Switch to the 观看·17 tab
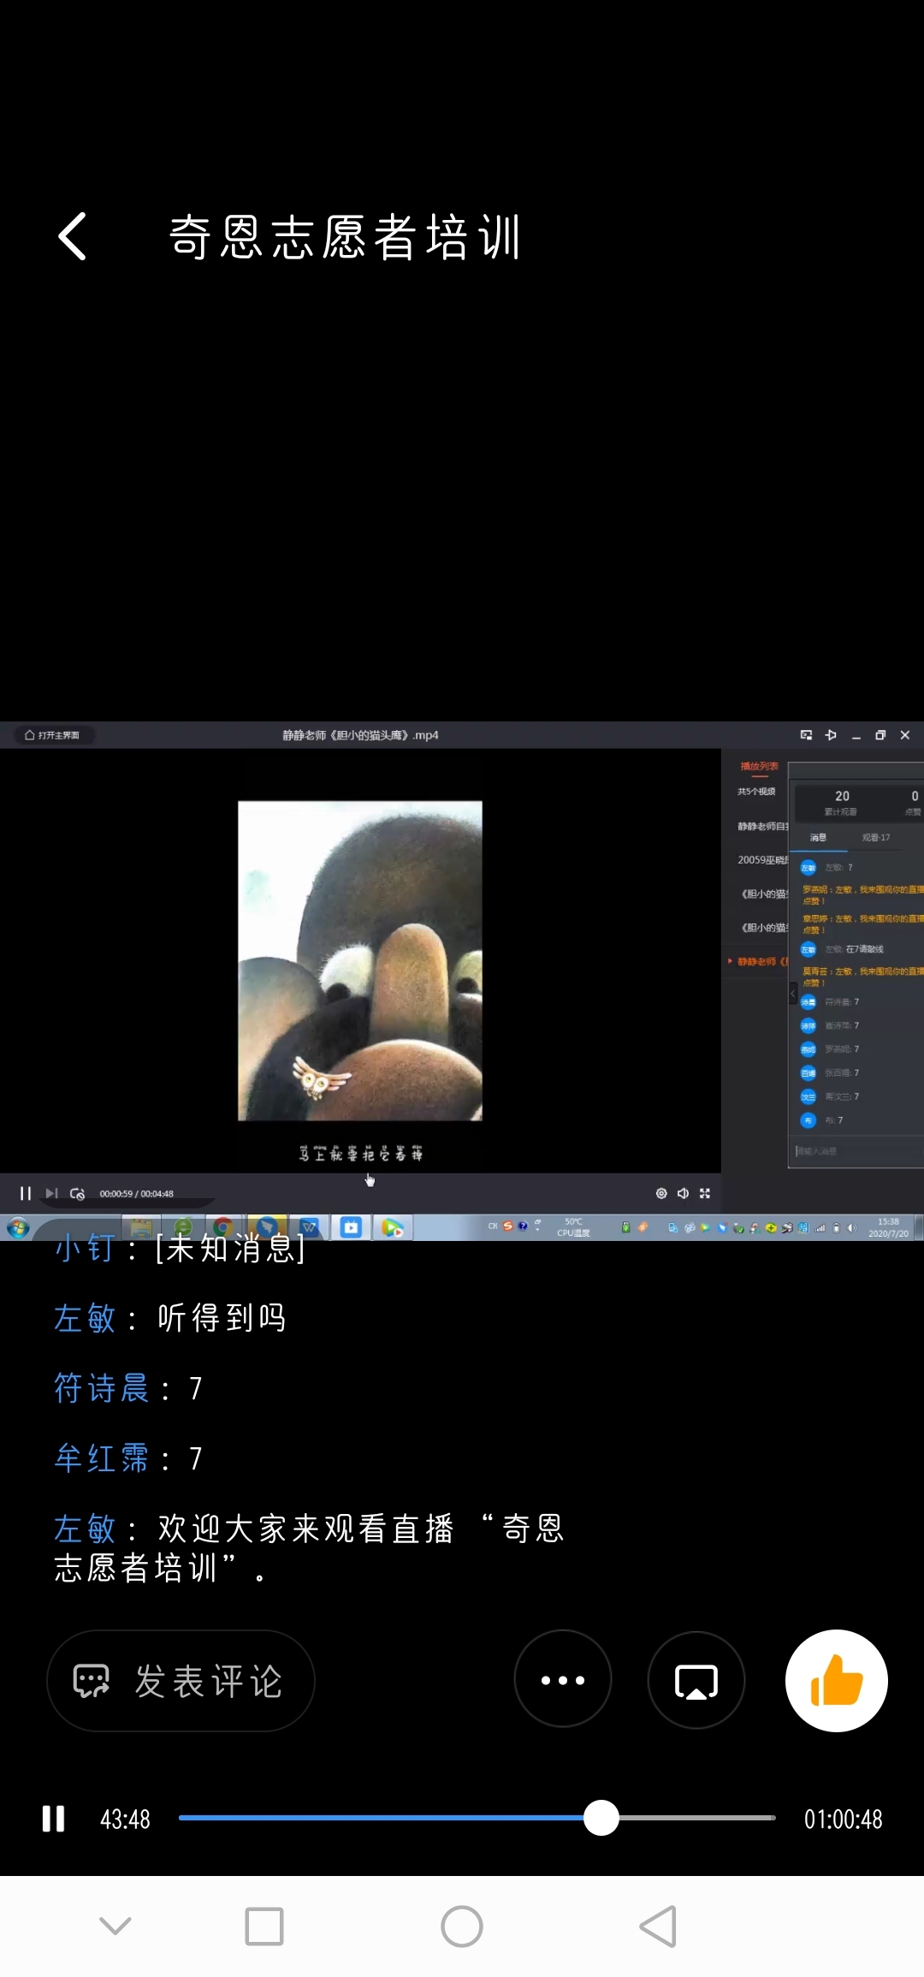924x1977 pixels. pyautogui.click(x=875, y=838)
